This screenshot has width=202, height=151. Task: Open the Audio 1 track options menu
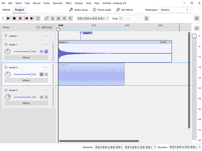point(45,44)
